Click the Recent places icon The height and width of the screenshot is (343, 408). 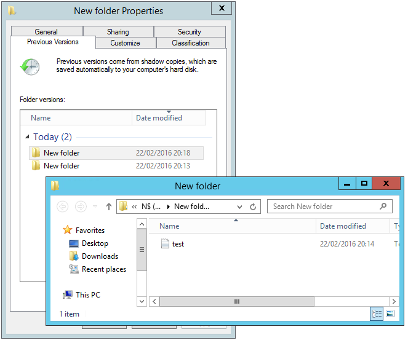tap(74, 269)
